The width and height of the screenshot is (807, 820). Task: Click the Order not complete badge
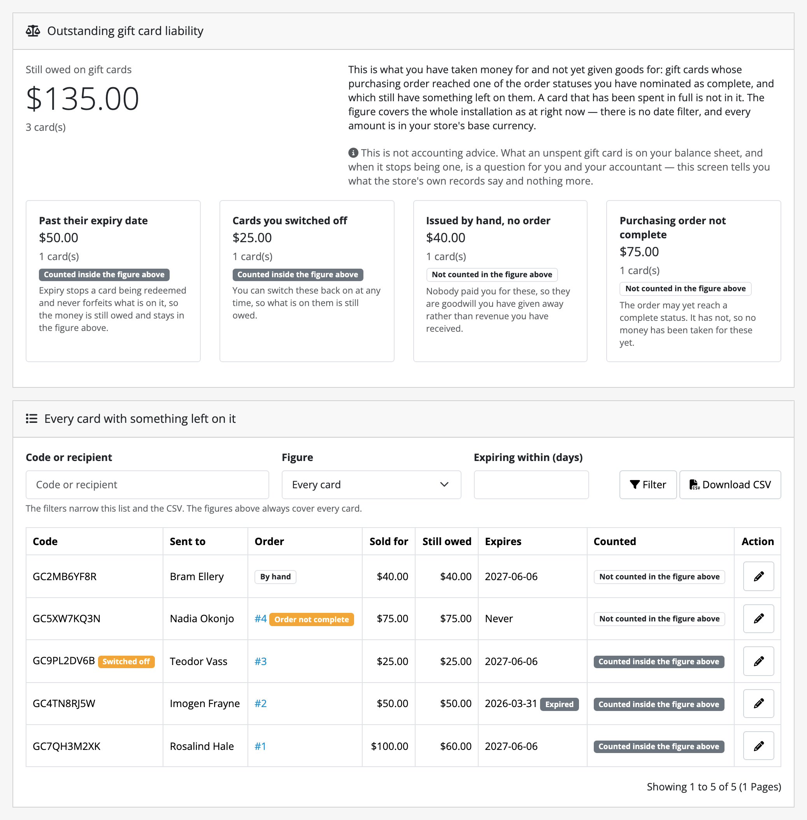(311, 619)
